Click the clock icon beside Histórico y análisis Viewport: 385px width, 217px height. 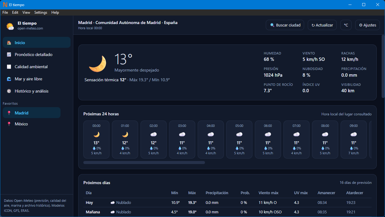[x=9, y=91]
